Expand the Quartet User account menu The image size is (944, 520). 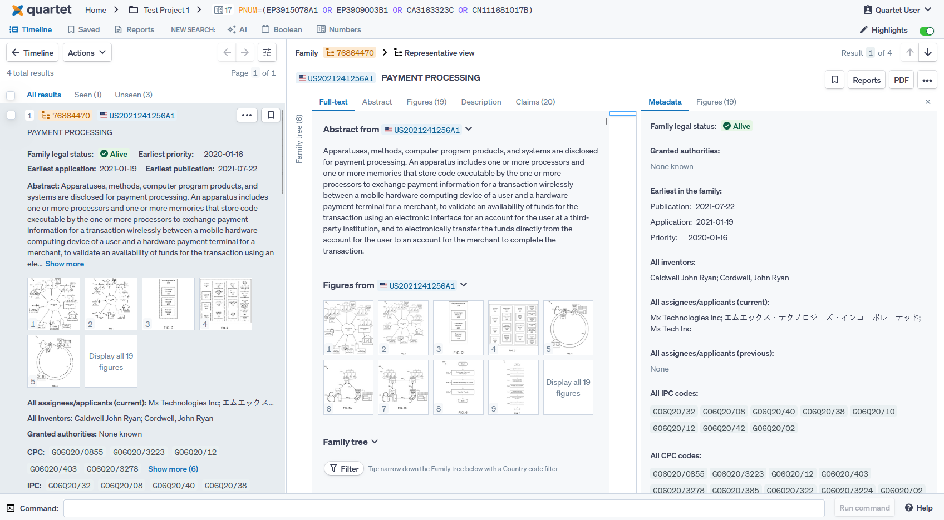pos(897,10)
